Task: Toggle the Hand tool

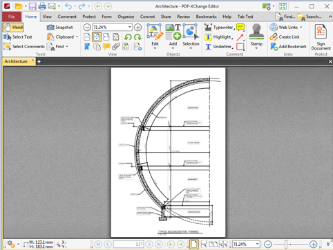Action: point(13,28)
